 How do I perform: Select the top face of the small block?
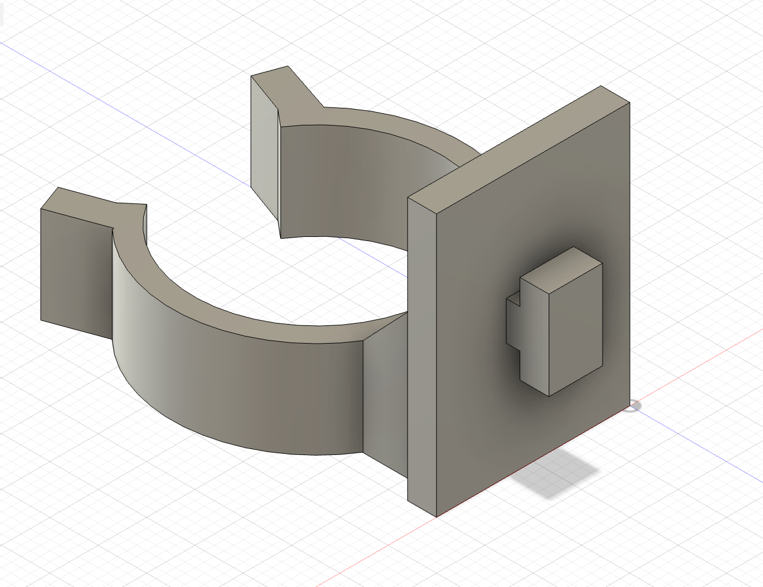point(562,270)
